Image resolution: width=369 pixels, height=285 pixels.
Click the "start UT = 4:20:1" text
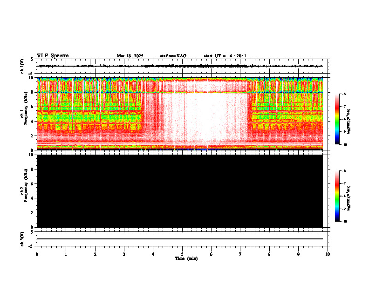pos(225,56)
